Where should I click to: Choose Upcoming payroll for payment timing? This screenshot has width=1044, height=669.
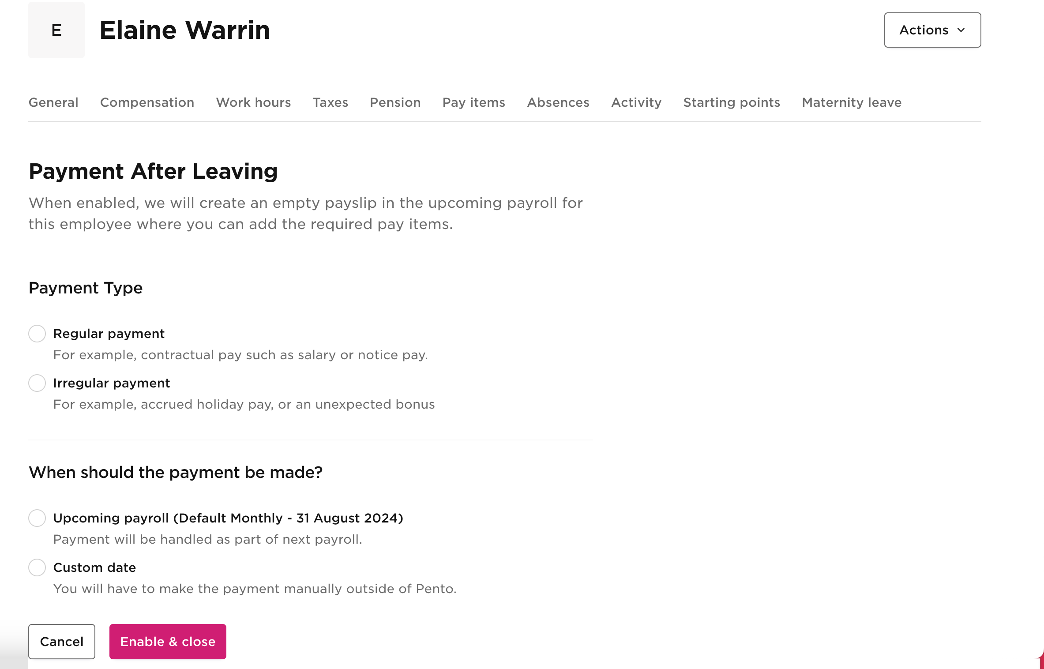tap(37, 518)
